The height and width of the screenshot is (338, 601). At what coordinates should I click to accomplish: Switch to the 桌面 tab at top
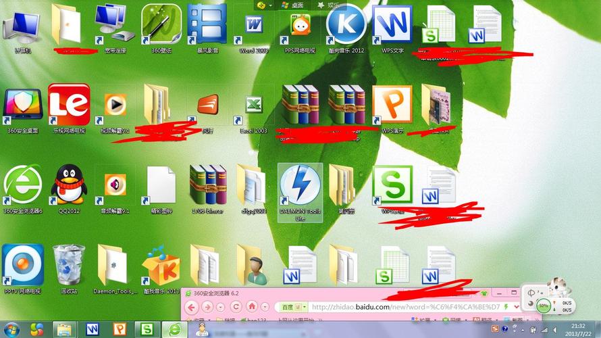pos(295,5)
